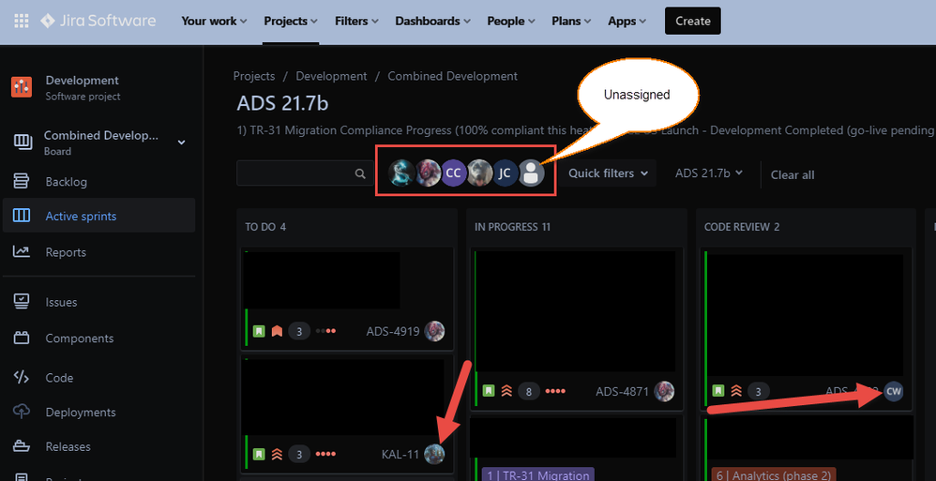
Task: Click the story points badge on ADS-4919
Action: coord(299,331)
